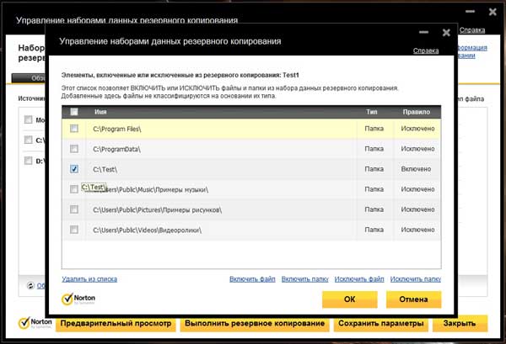Image resolution: width=506 pixels, height=344 pixels.
Task: Check the C:\ProgramData\ row checkbox
Action: [x=74, y=149]
